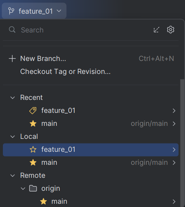Collapse the Local branches group
The image size is (185, 207).
13,137
